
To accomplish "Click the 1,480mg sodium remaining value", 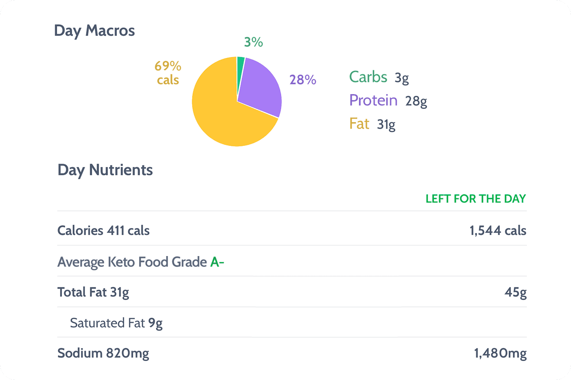I will [x=500, y=354].
